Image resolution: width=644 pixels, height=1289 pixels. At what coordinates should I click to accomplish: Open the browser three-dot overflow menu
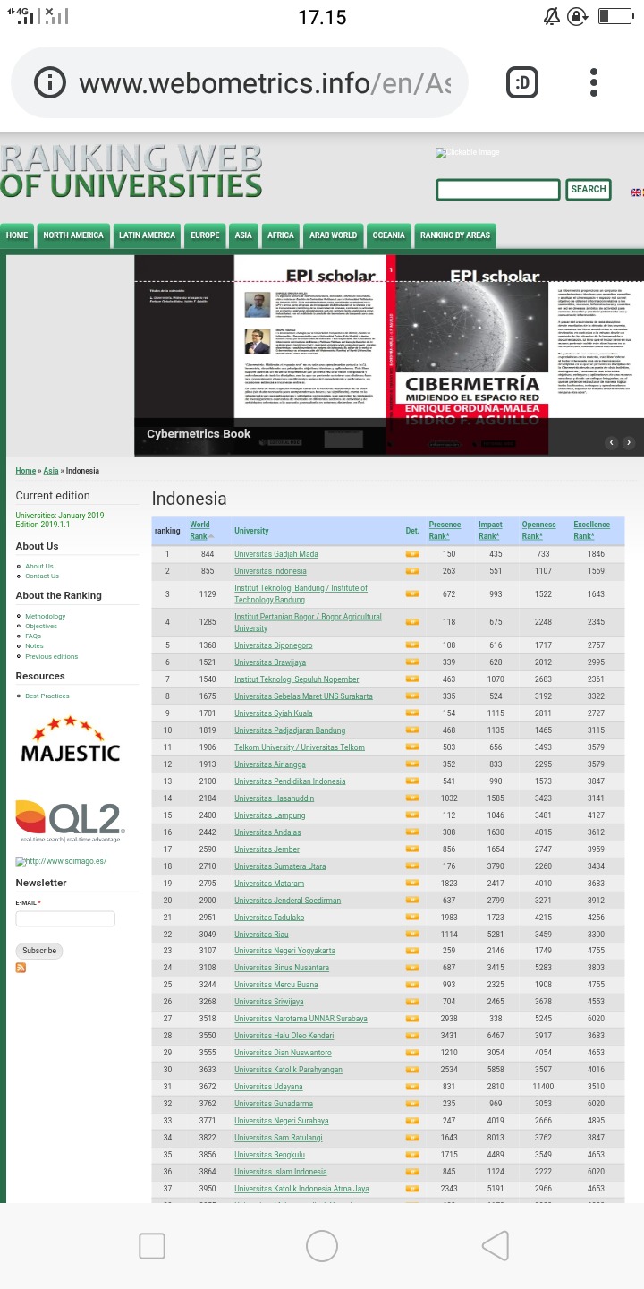(x=594, y=83)
